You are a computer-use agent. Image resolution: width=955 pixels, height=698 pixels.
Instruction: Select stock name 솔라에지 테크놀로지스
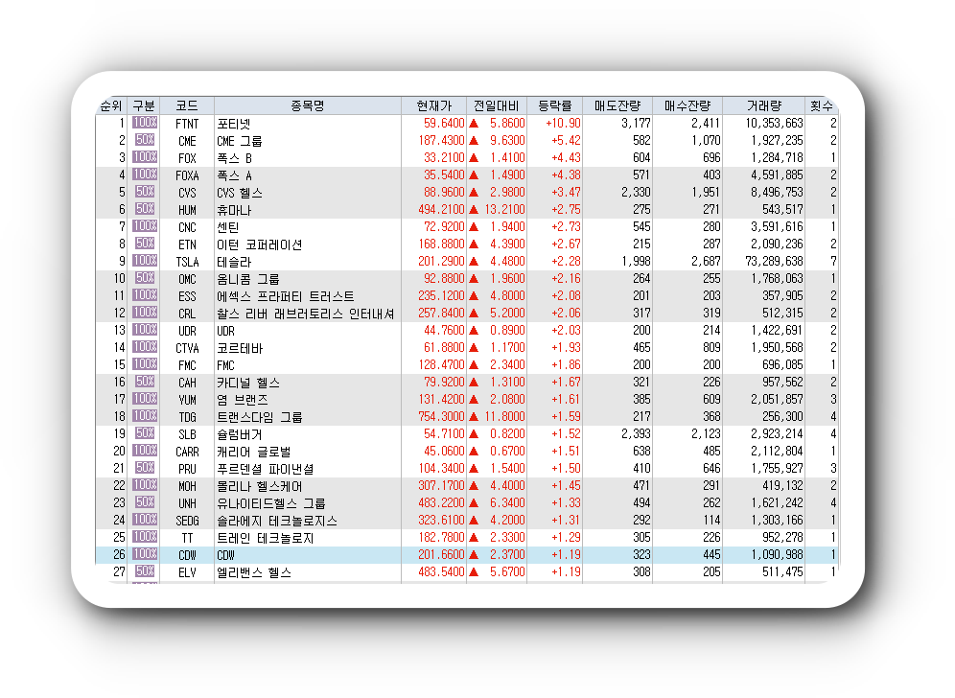(277, 521)
